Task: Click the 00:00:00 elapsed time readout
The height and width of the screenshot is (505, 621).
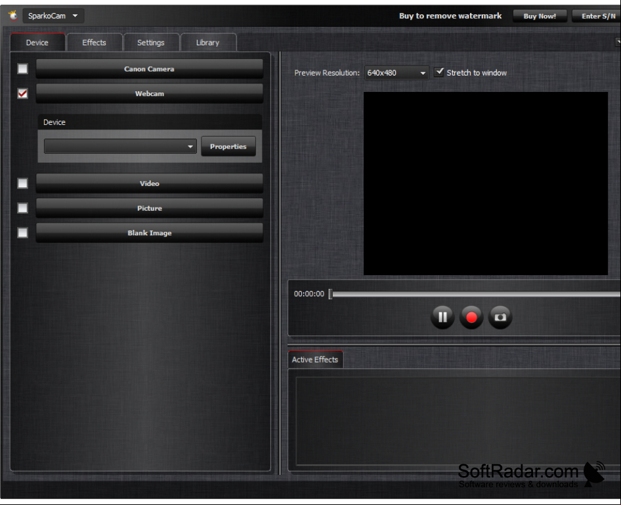Action: [309, 294]
